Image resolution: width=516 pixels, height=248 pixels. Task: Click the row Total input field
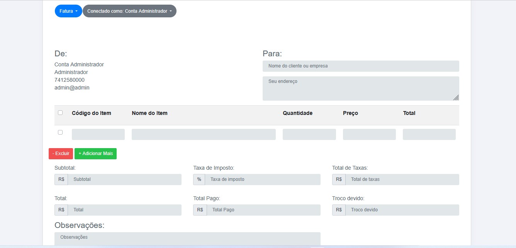coord(429,134)
